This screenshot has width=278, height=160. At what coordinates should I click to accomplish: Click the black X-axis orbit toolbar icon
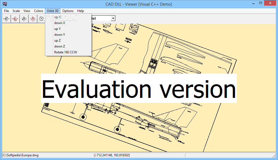[6, 19]
